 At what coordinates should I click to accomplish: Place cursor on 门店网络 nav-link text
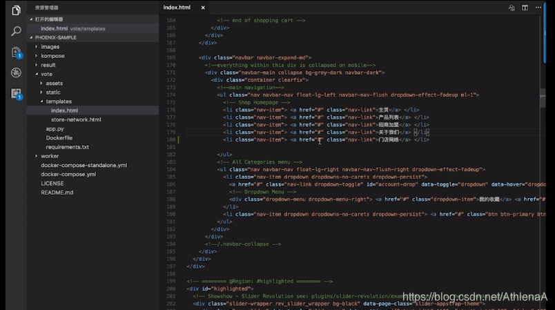(x=389, y=139)
